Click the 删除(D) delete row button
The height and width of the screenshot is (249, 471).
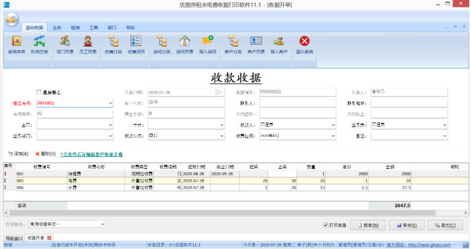click(45, 154)
